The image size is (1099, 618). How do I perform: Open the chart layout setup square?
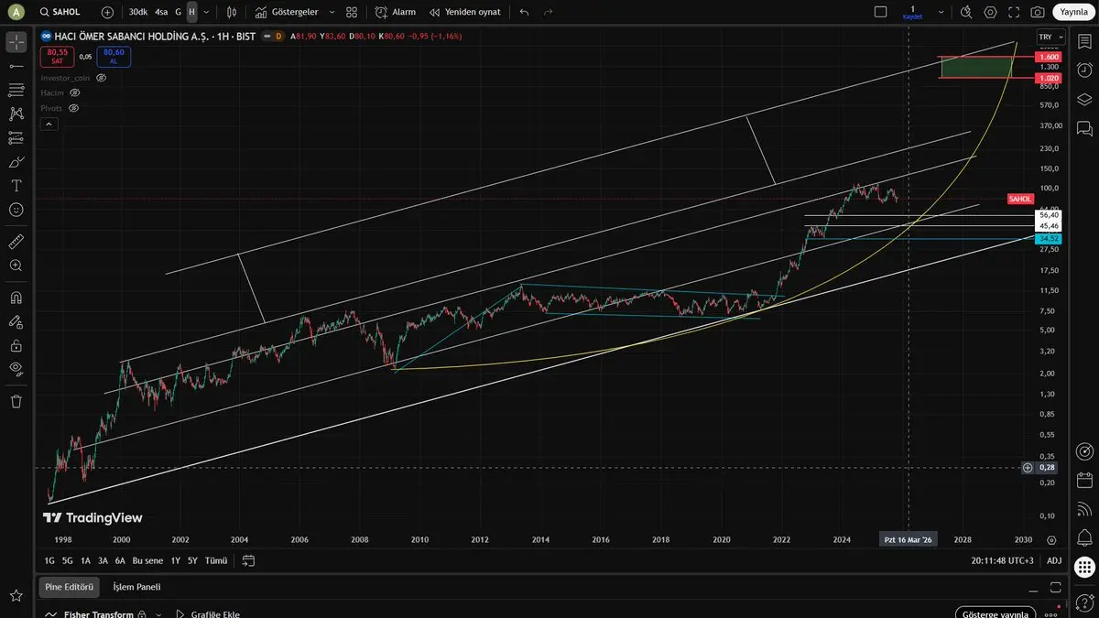click(881, 12)
